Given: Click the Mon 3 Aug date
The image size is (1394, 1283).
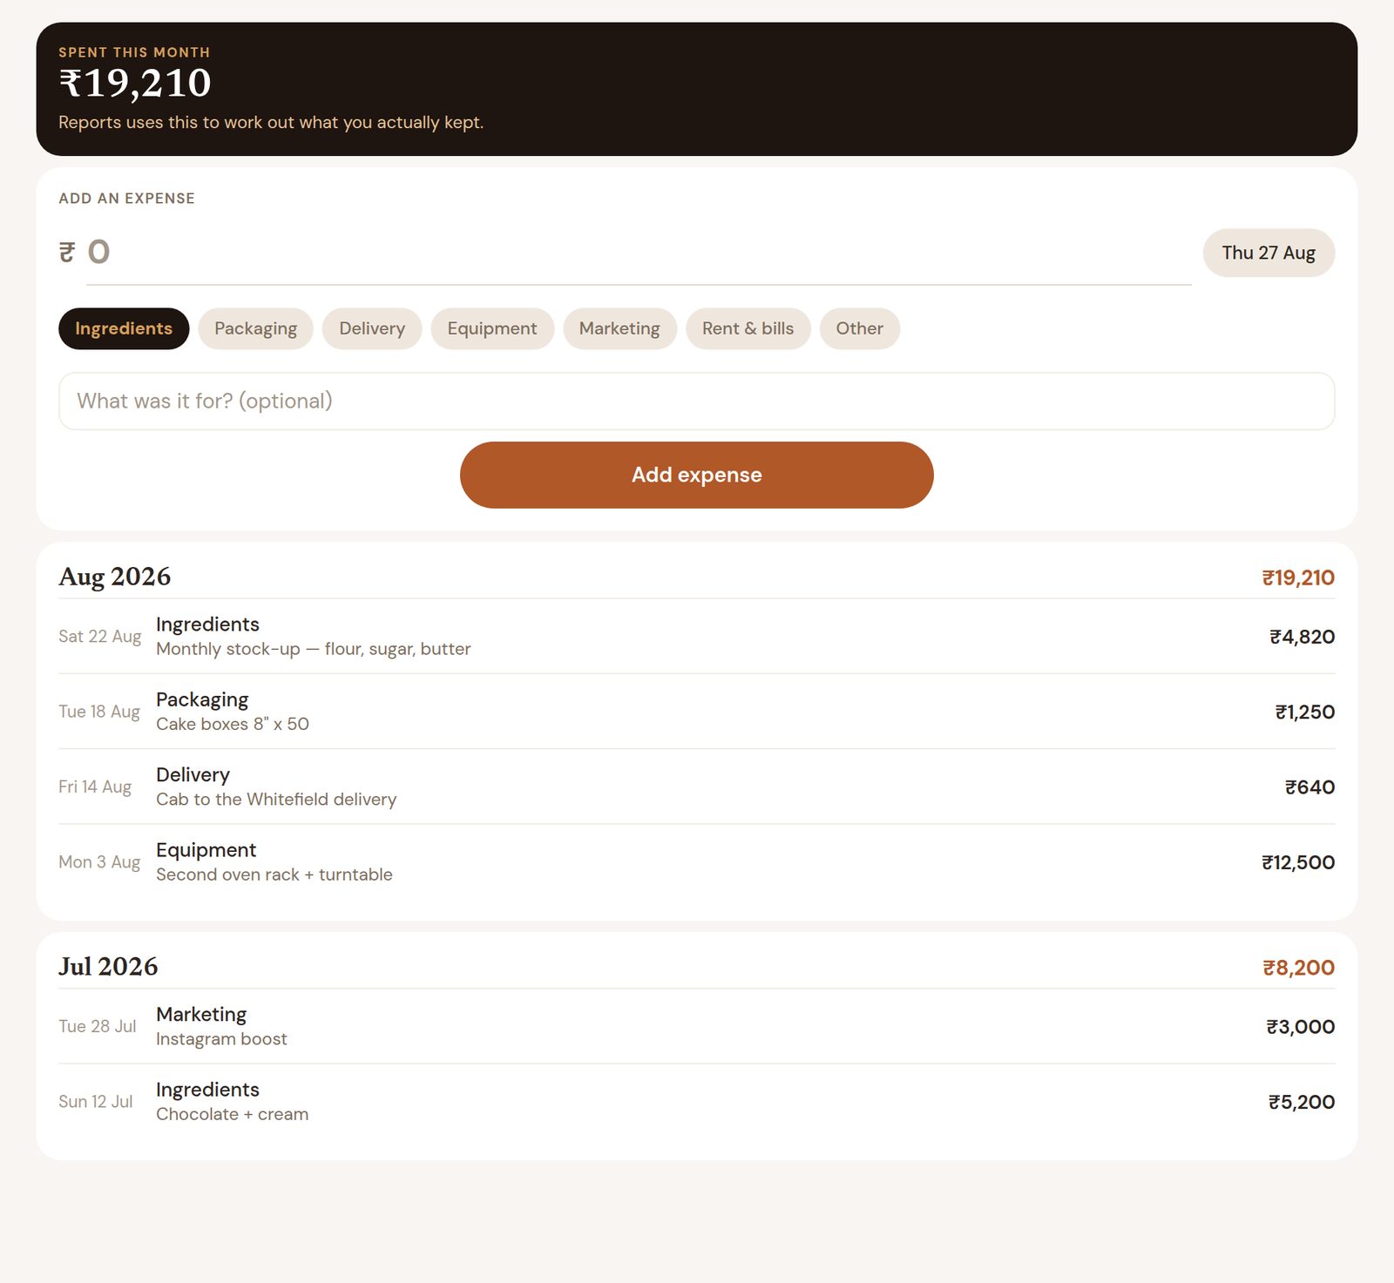Looking at the screenshot, I should coord(99,862).
